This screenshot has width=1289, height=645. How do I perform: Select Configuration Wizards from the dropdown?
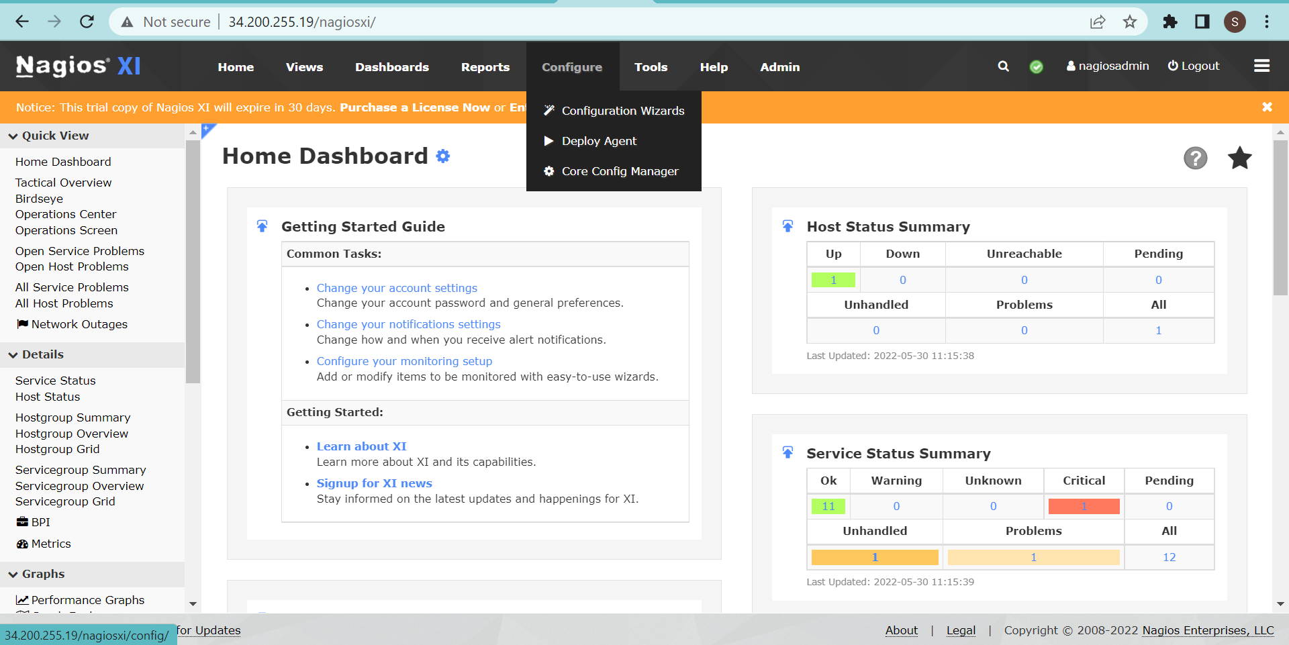click(614, 111)
